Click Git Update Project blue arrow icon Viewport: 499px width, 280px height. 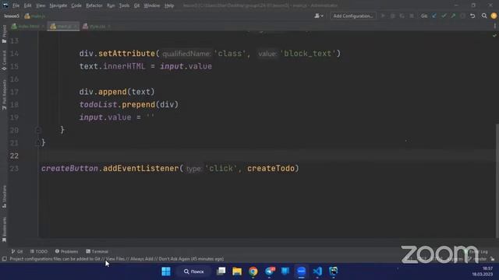pos(434,16)
